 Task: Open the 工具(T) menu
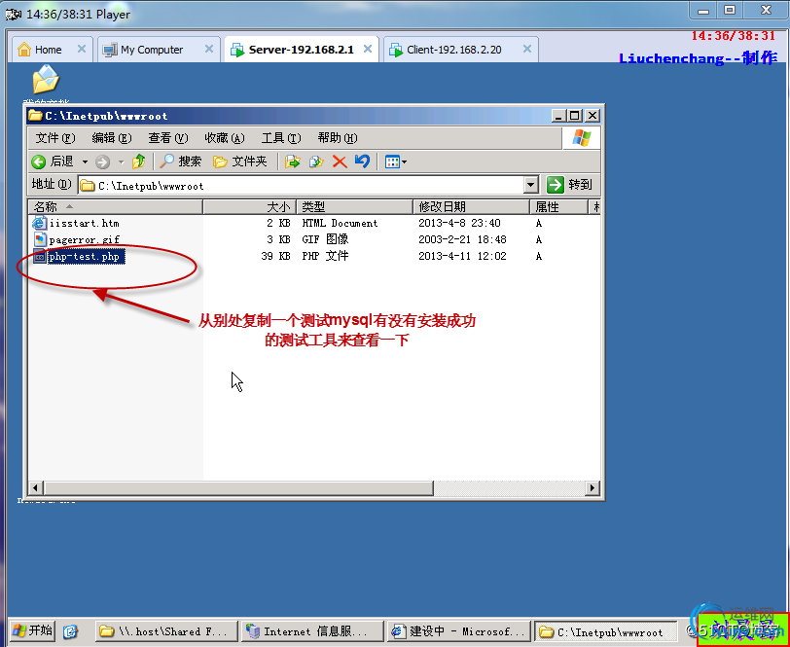point(281,138)
